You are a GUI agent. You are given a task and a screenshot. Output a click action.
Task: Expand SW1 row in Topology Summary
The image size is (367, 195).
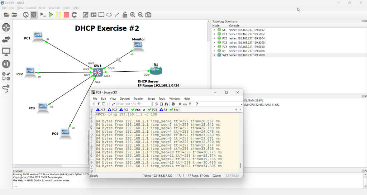coord(214,55)
